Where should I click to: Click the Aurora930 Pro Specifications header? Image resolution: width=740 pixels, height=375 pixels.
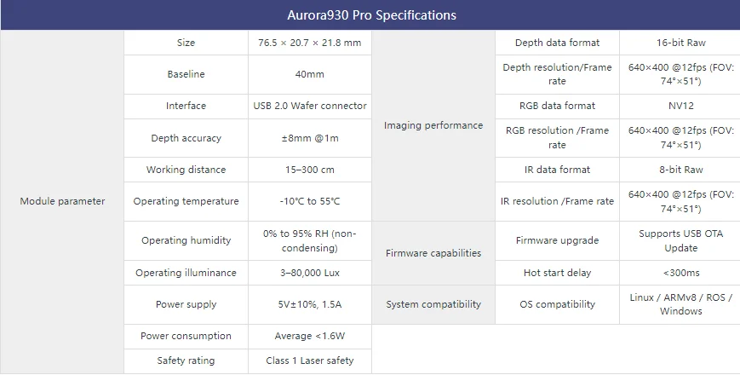point(370,14)
